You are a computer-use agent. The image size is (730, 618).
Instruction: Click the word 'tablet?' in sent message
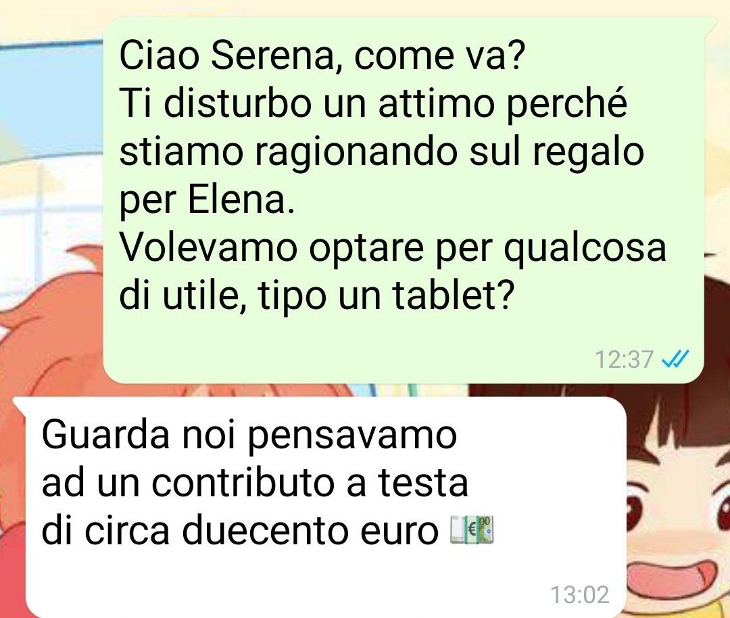tap(454, 295)
